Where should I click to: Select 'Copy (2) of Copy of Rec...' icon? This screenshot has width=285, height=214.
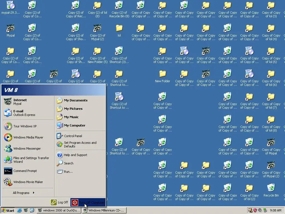76,9
